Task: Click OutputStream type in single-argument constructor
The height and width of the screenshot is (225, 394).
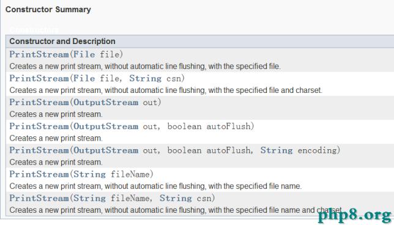Action: (106, 102)
